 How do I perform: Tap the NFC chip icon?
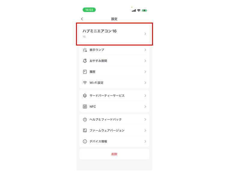[x=85, y=107]
